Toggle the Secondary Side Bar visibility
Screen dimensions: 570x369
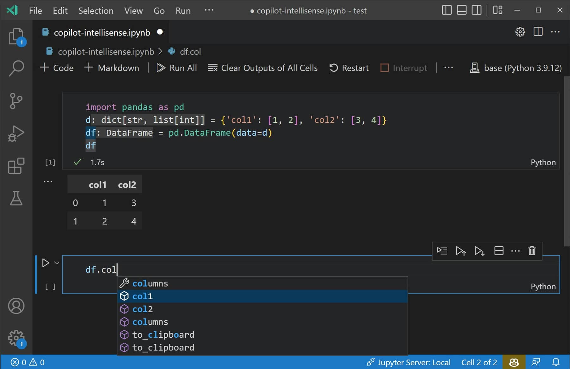pyautogui.click(x=476, y=10)
